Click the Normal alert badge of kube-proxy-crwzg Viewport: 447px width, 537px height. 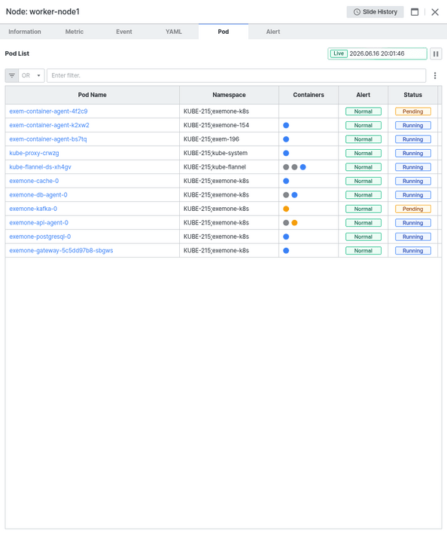[x=363, y=153]
